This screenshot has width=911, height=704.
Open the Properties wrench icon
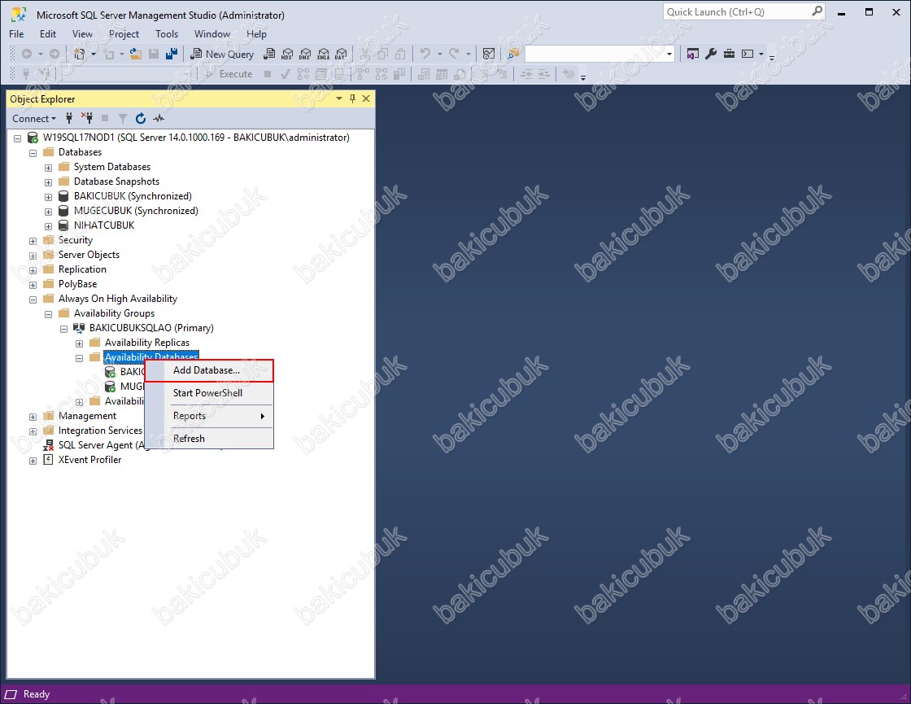(711, 54)
